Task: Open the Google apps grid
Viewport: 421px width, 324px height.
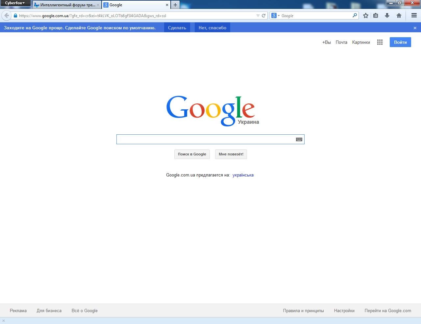Action: click(380, 42)
